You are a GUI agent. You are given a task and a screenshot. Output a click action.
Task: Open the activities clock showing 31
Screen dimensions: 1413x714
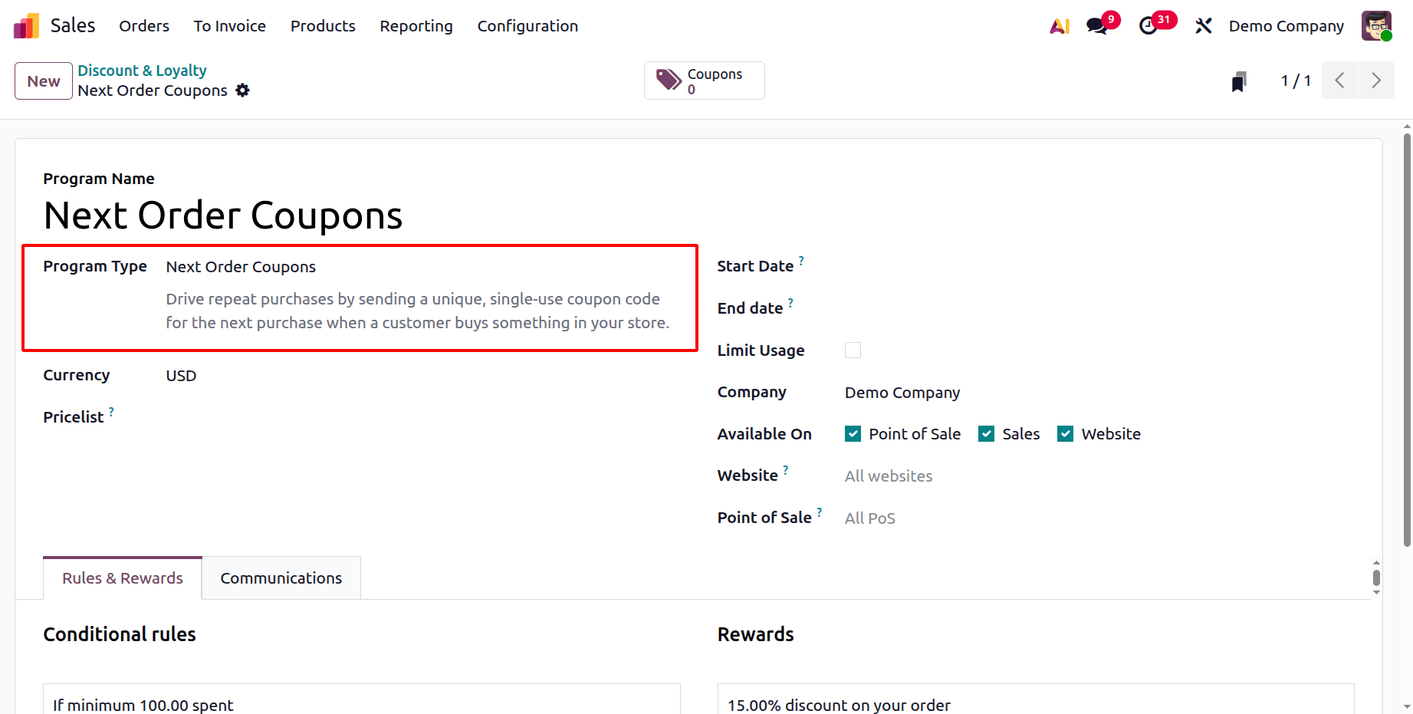tap(1150, 25)
